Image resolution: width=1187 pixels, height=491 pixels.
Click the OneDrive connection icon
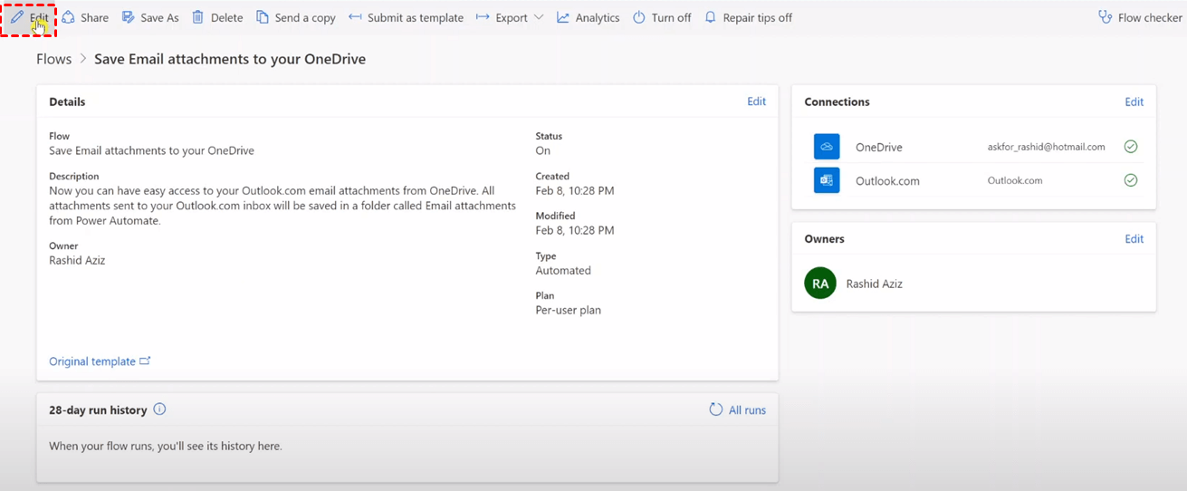click(826, 147)
